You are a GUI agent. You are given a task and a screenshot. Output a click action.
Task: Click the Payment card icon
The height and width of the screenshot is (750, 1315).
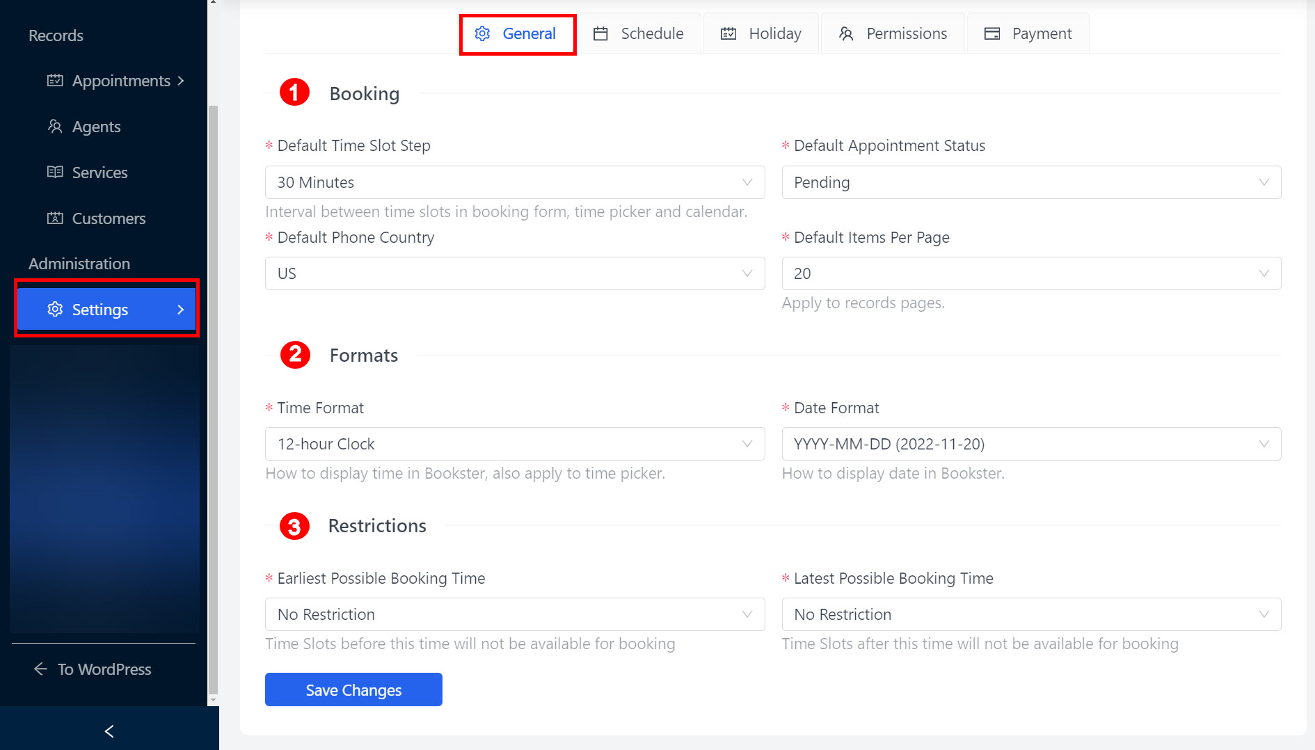click(992, 33)
